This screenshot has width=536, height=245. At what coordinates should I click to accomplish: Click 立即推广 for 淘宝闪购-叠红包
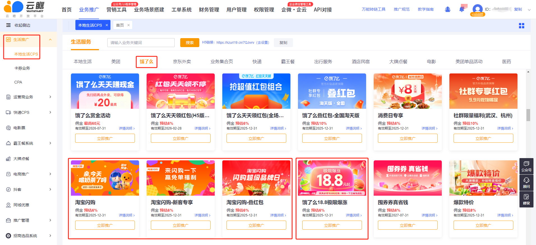tap(256, 225)
